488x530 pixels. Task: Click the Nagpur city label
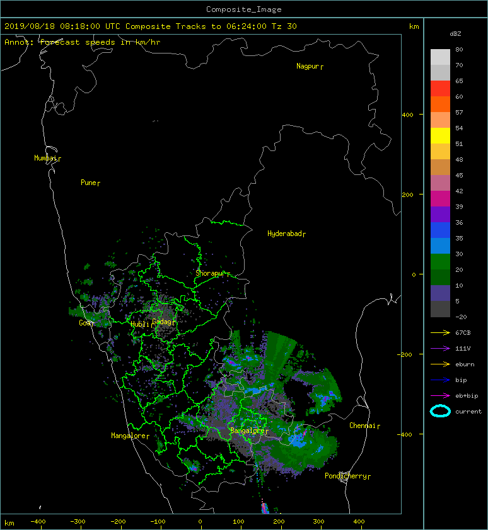tap(308, 66)
